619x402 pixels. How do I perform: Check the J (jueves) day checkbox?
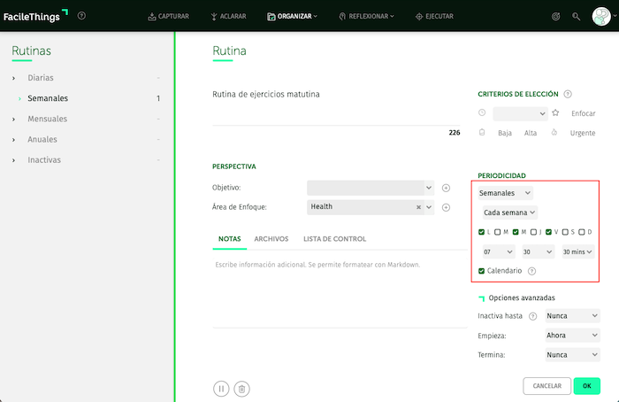pos(532,232)
